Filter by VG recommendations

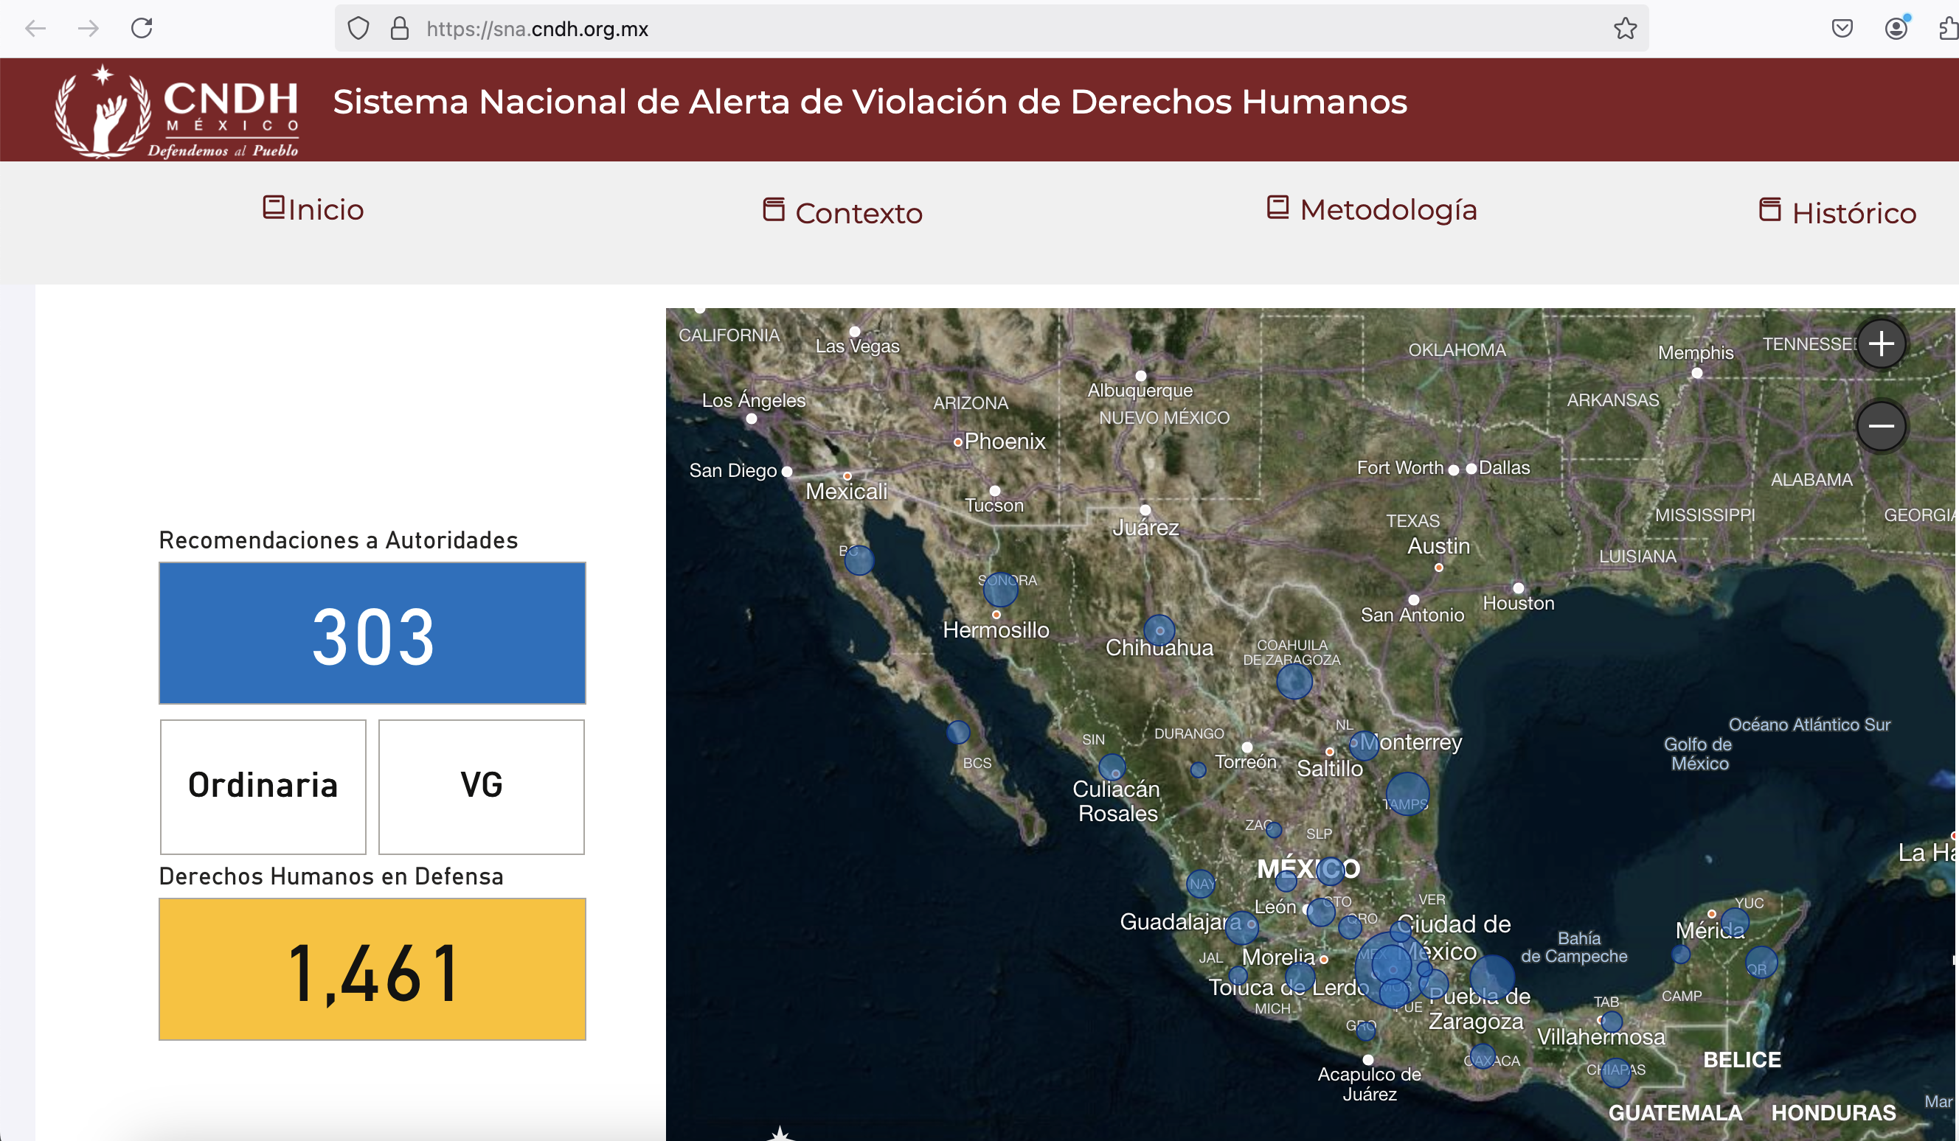coord(481,785)
